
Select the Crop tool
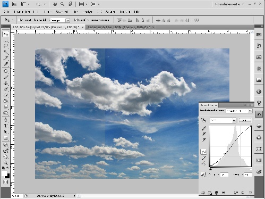tap(5, 58)
